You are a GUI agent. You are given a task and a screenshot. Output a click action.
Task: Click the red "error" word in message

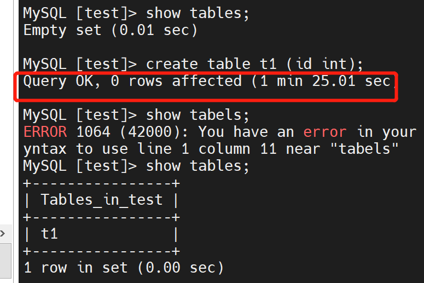pos(325,132)
